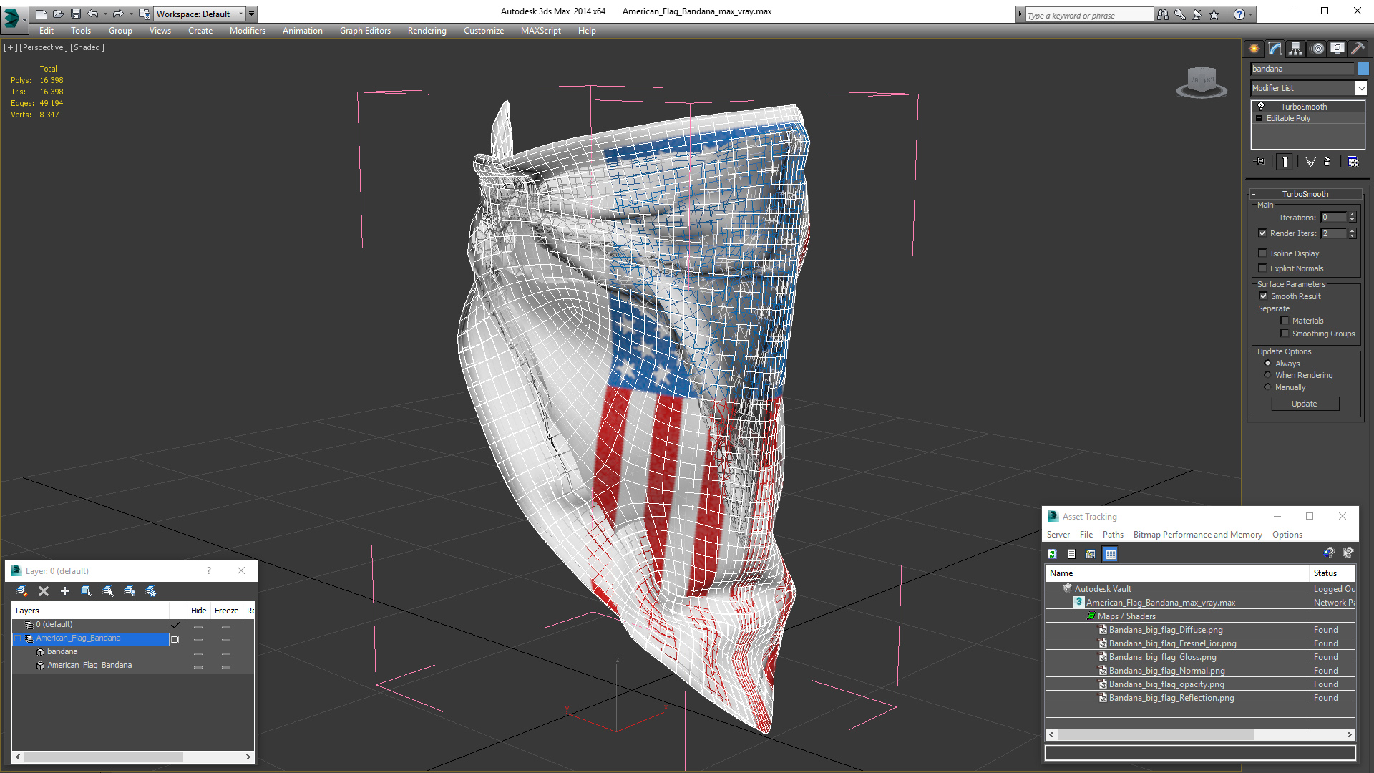Screen dimensions: 1374x773
Task: Click Tree View icon in Asset Tracking
Action: (x=1091, y=554)
